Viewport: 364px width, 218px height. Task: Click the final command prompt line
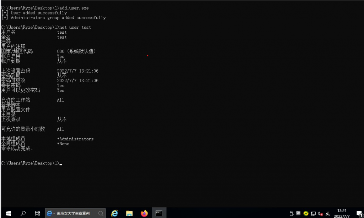[31, 163]
